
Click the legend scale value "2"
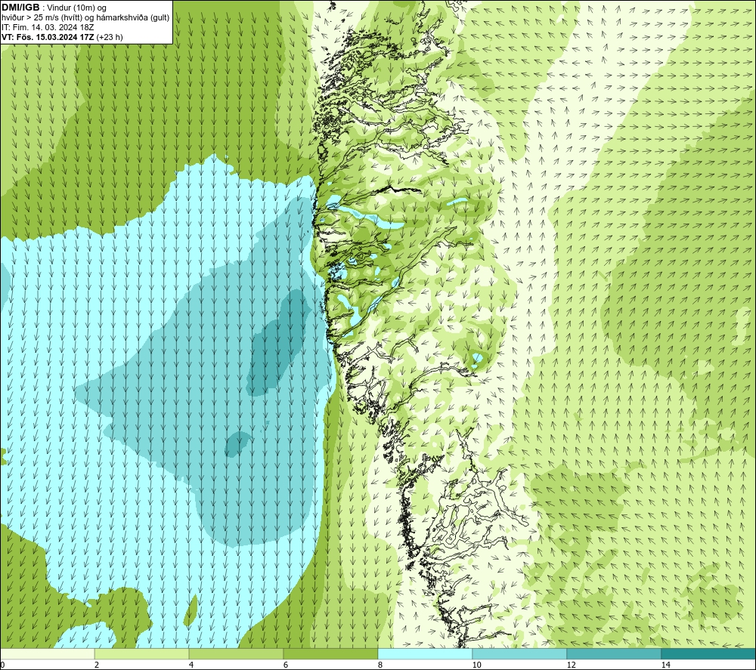point(97,665)
